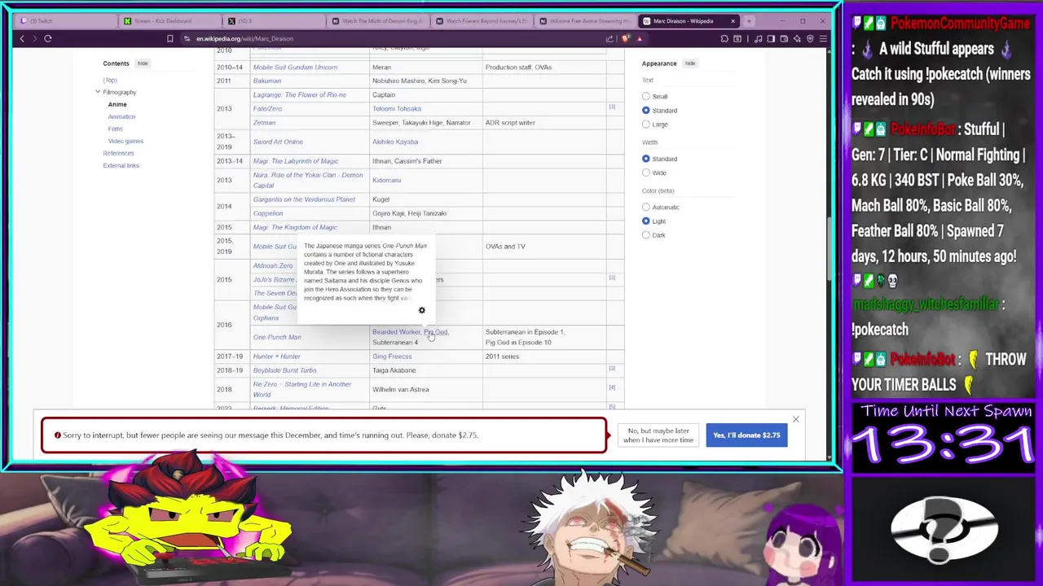Hide the Contents sidebar
1043x586 pixels.
pos(143,63)
